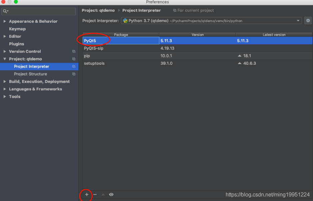Upgrade the package via the up-arrow icon
The width and height of the screenshot is (313, 201).
(x=103, y=195)
